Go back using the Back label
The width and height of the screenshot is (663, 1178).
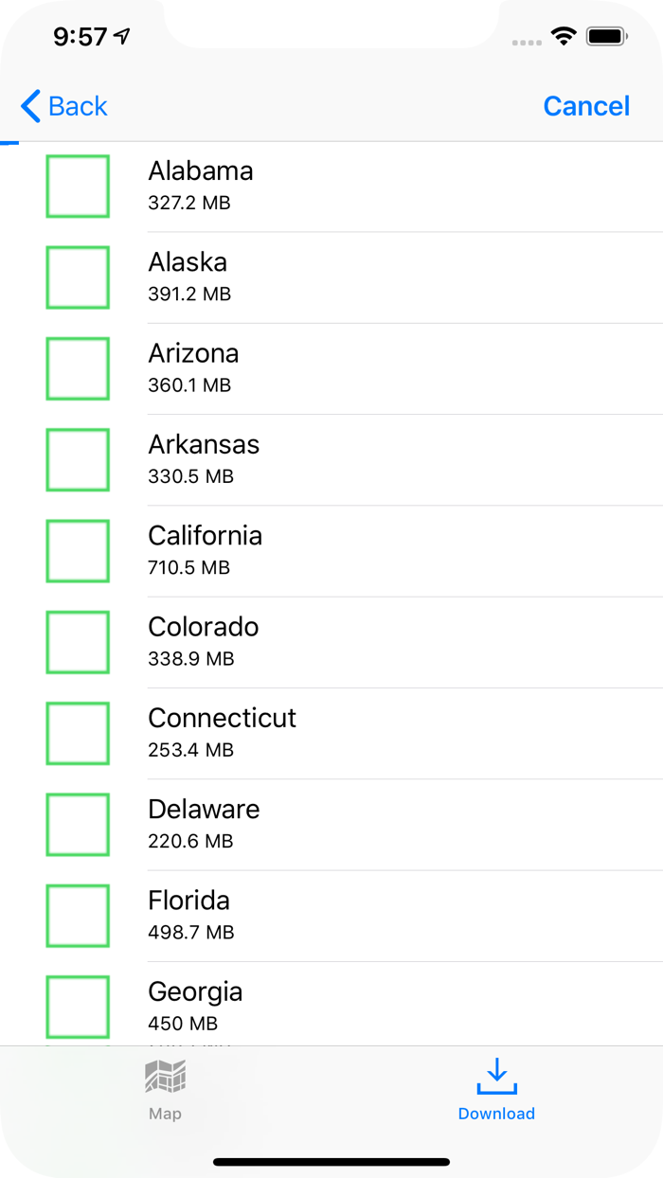(x=78, y=106)
